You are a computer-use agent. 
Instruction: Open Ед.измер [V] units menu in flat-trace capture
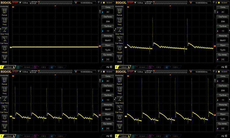pyautogui.click(x=108, y=58)
